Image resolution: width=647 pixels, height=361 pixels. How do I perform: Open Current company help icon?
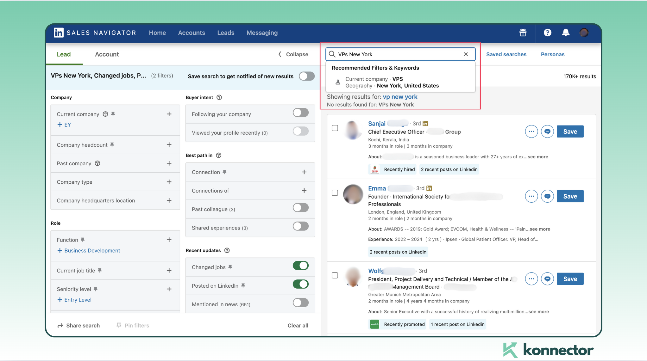point(105,114)
